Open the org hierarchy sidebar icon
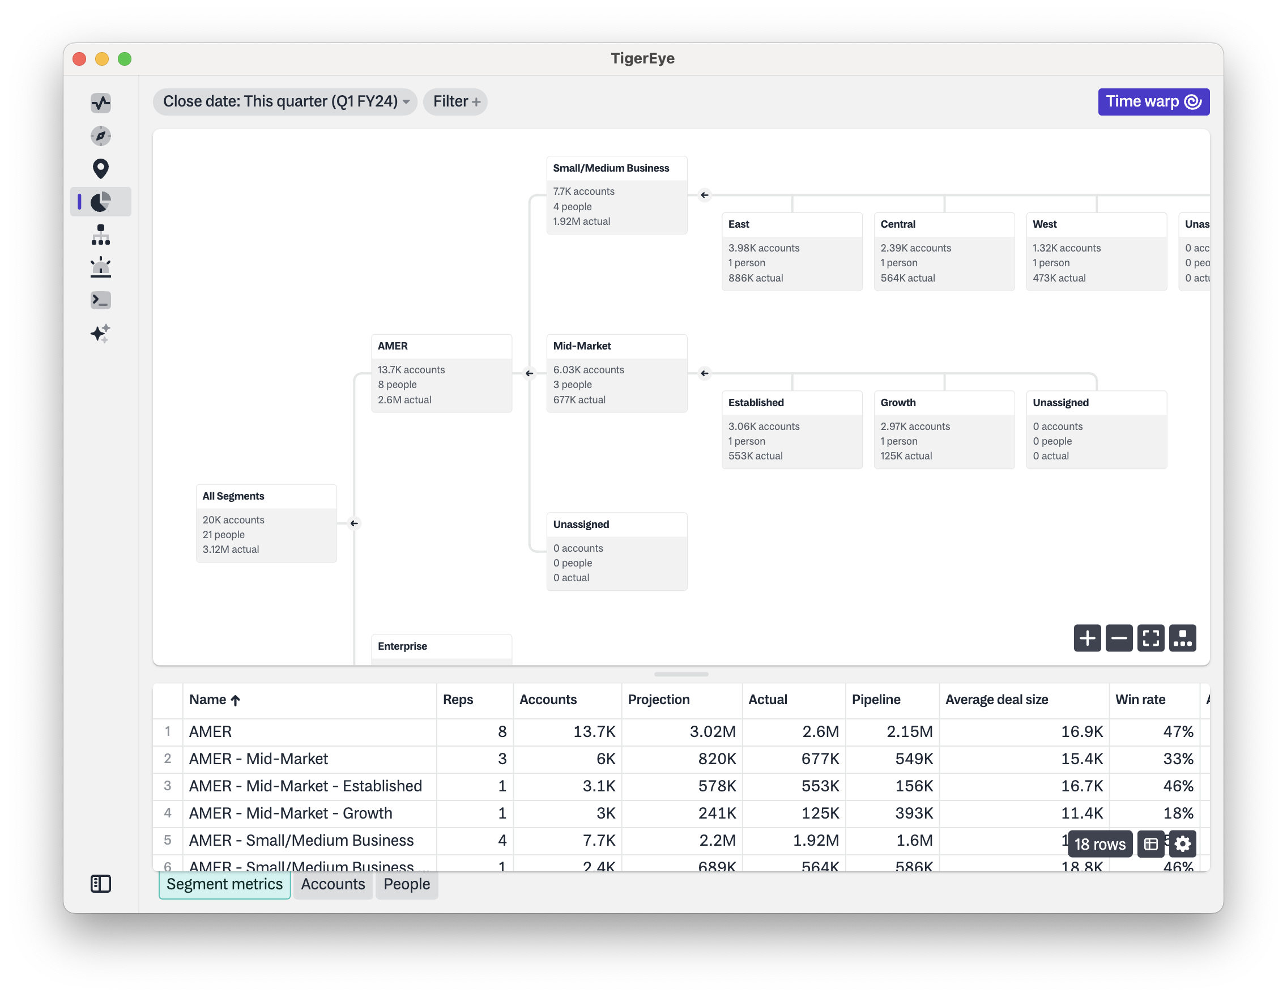The image size is (1287, 997). tap(101, 235)
